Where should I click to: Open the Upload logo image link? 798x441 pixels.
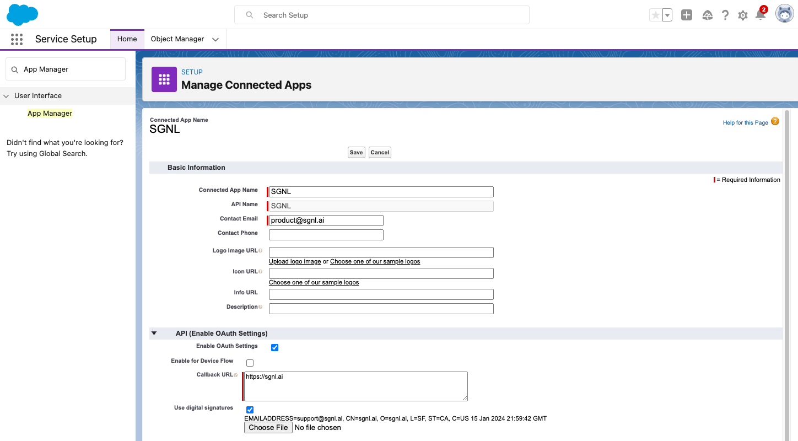click(x=295, y=261)
